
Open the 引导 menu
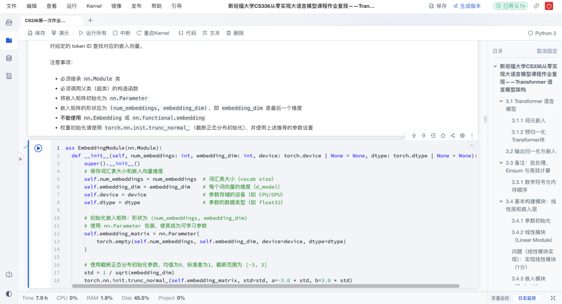[x=176, y=6]
